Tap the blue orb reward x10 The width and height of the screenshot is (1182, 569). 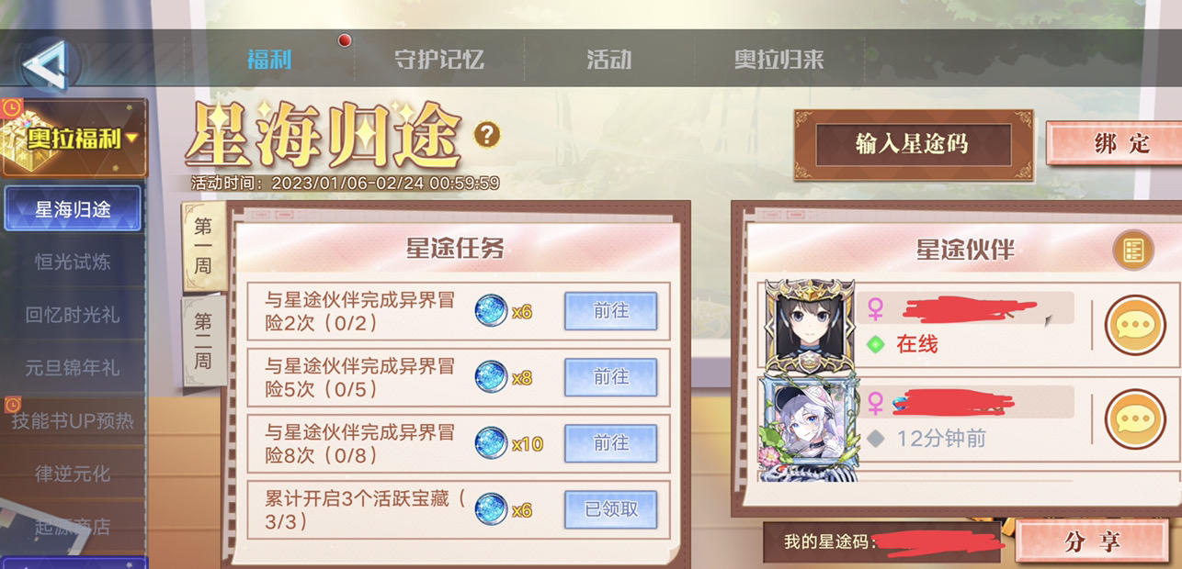[x=491, y=443]
